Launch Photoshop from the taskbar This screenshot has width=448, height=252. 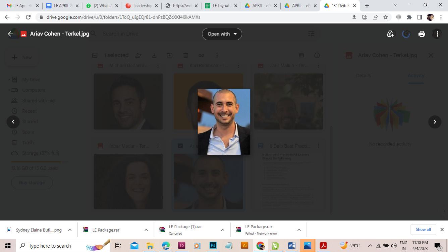[213, 246]
